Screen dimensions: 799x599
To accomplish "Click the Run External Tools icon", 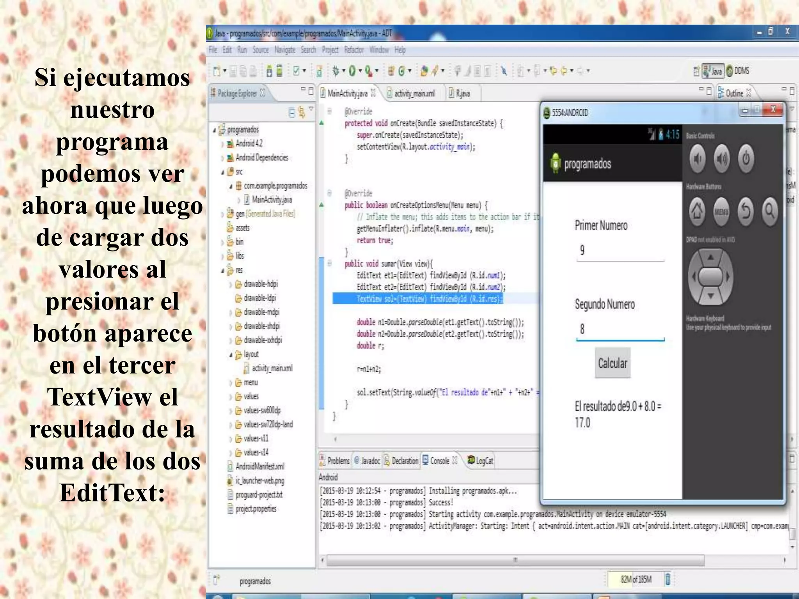I will coord(368,71).
